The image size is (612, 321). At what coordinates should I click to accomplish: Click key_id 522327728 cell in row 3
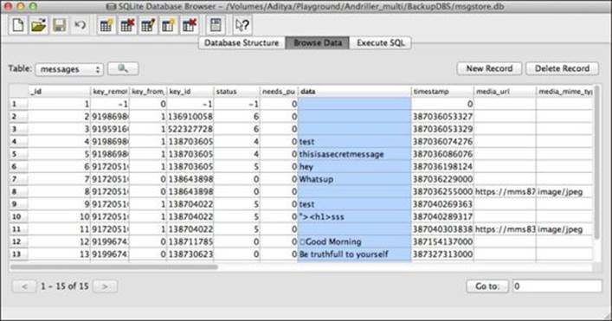coord(190,129)
